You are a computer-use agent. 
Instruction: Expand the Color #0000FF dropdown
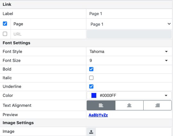pos(129,96)
